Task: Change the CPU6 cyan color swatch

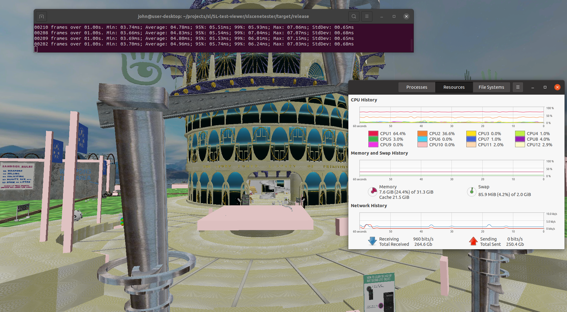Action: coord(422,139)
